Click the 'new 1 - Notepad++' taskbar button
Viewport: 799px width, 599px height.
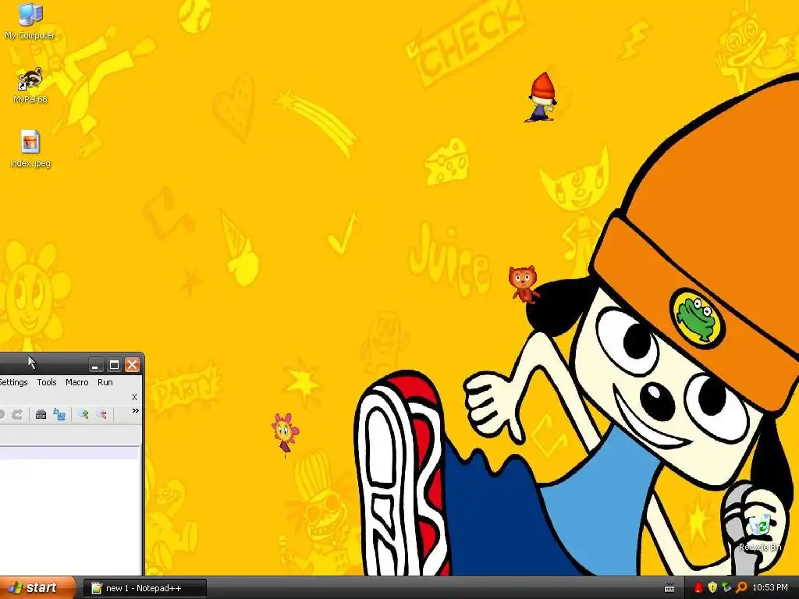click(x=144, y=588)
